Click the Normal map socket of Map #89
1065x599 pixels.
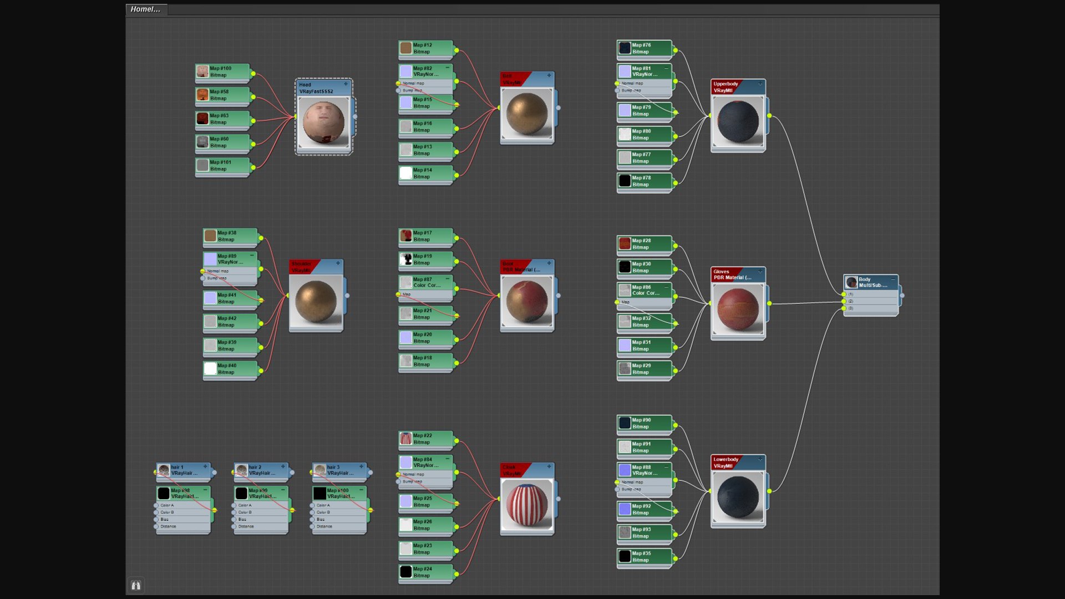point(203,271)
